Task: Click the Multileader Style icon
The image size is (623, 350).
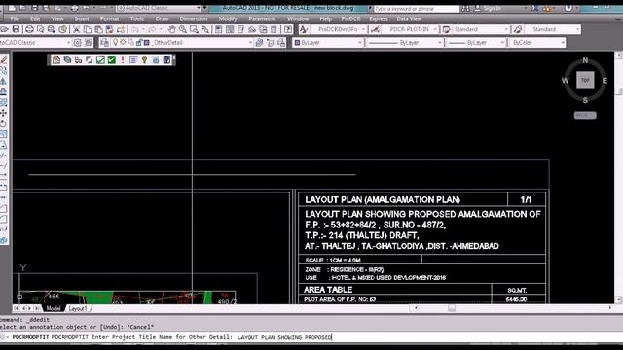Action: coord(517,29)
